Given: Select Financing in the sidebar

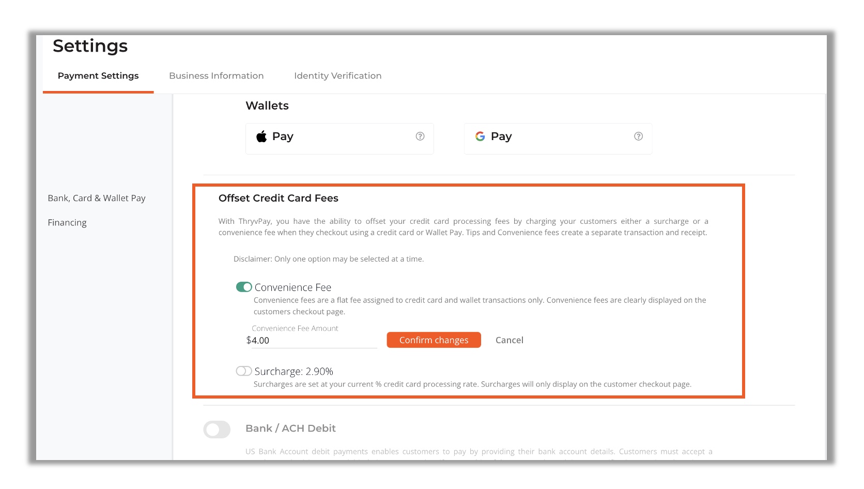Looking at the screenshot, I should point(67,222).
